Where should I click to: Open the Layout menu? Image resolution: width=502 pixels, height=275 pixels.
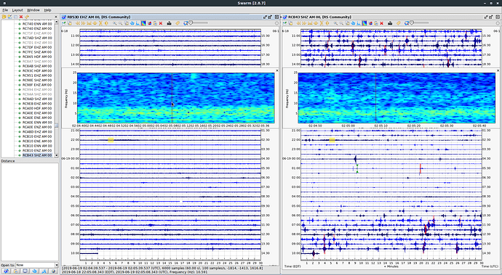17,10
